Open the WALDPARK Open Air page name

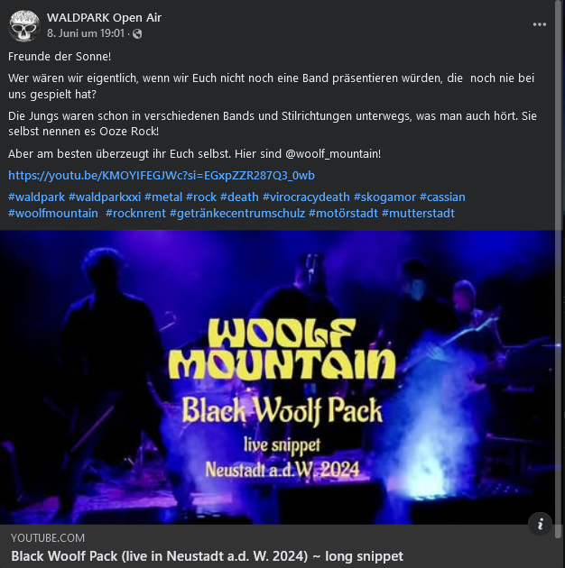(104, 17)
